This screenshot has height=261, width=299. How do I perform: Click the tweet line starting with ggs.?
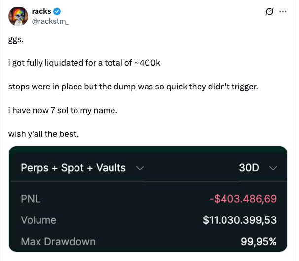(16, 40)
